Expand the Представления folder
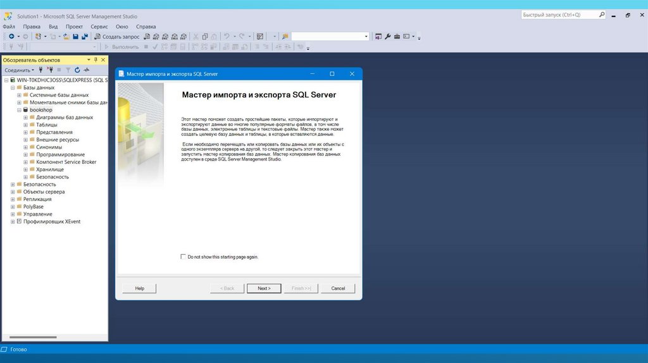This screenshot has width=648, height=363. coord(25,132)
